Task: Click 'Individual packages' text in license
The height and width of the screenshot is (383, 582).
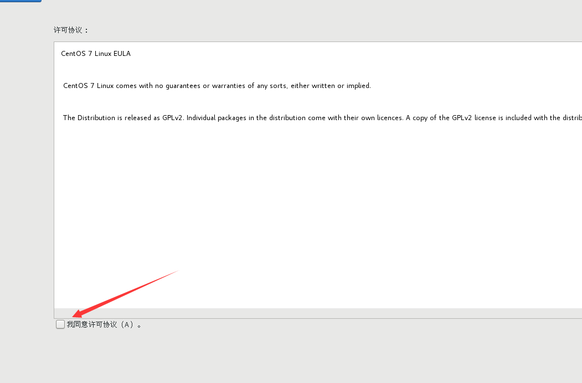Action: coord(217,118)
